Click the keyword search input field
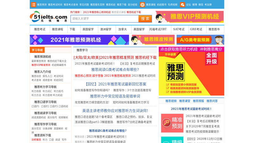The height and width of the screenshot is (143, 254). (105, 19)
